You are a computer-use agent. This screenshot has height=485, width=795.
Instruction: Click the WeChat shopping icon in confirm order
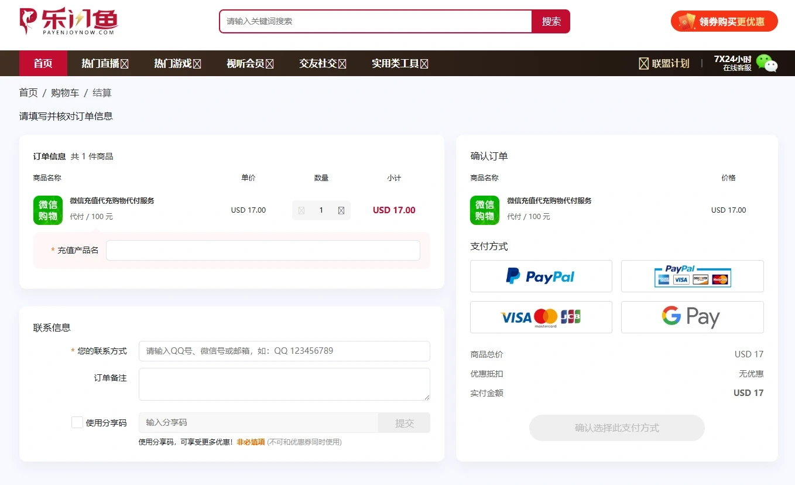pos(485,210)
